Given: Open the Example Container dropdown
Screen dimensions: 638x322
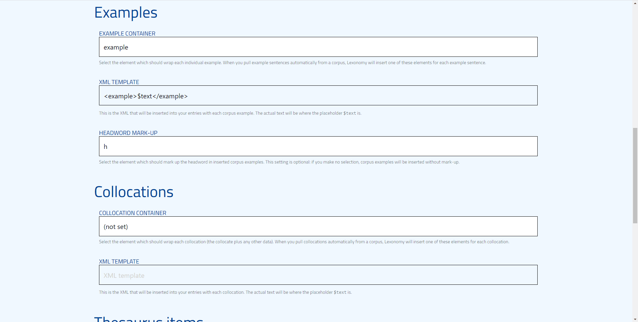Looking at the screenshot, I should point(318,47).
